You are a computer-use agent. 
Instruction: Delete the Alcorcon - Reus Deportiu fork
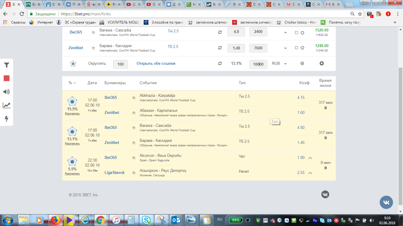(x=326, y=168)
